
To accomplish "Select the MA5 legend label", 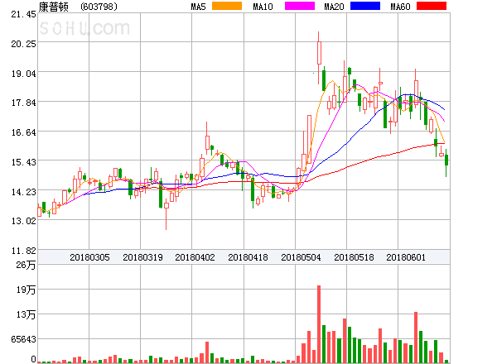I will [x=199, y=7].
